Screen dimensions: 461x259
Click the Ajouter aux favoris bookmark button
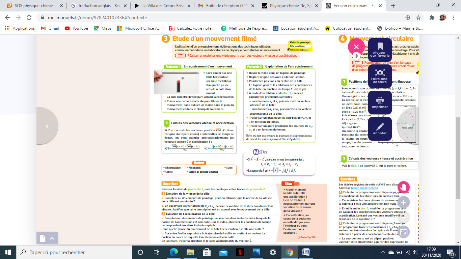pos(380,50)
